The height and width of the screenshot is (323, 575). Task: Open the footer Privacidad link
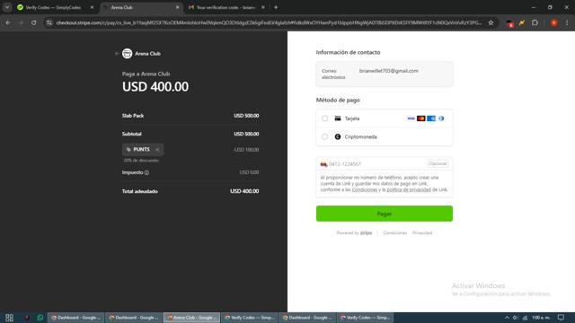pos(422,233)
